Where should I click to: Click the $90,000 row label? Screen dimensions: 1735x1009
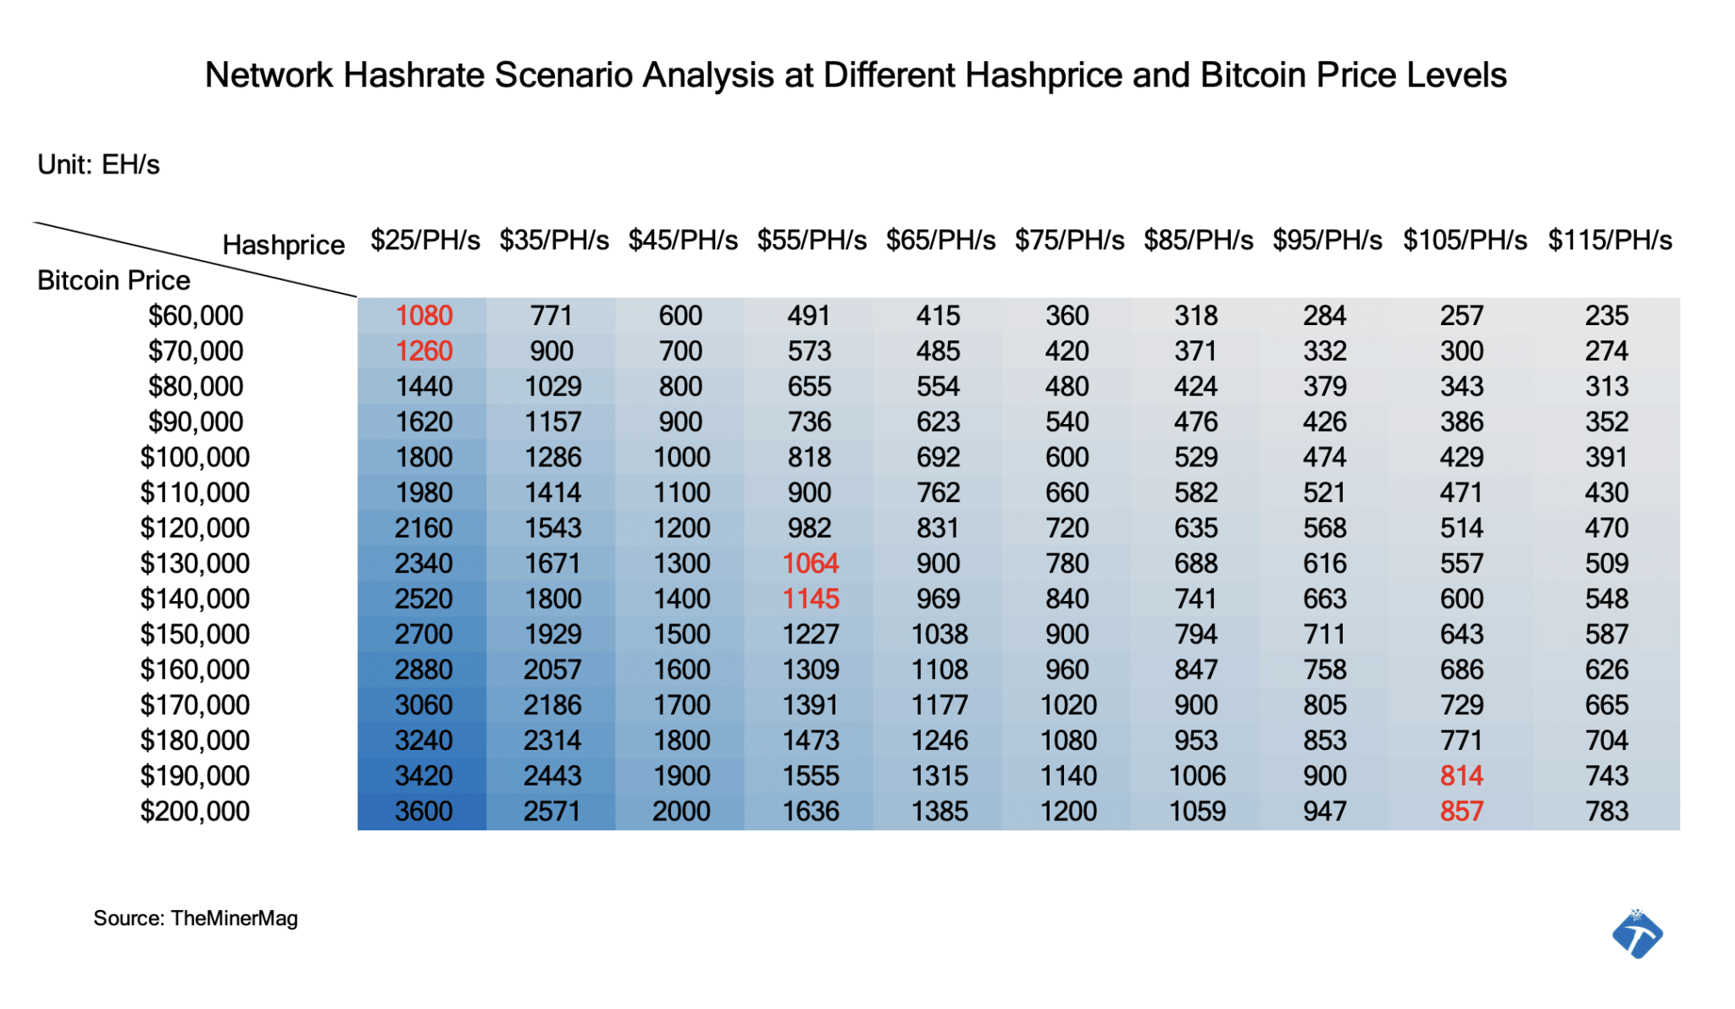coord(196,422)
